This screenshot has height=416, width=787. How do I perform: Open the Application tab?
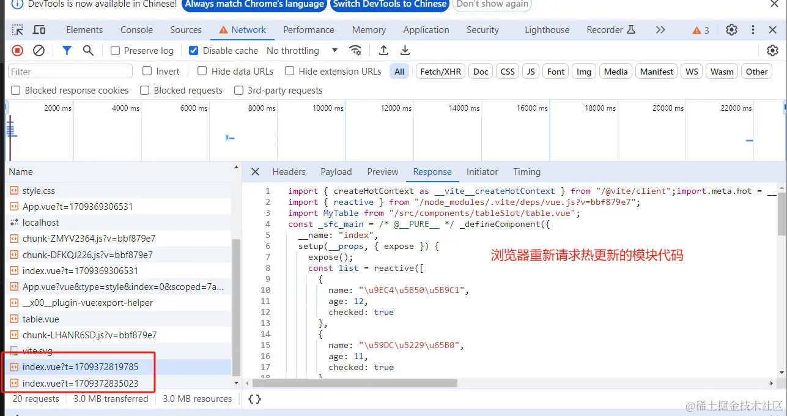tap(426, 30)
